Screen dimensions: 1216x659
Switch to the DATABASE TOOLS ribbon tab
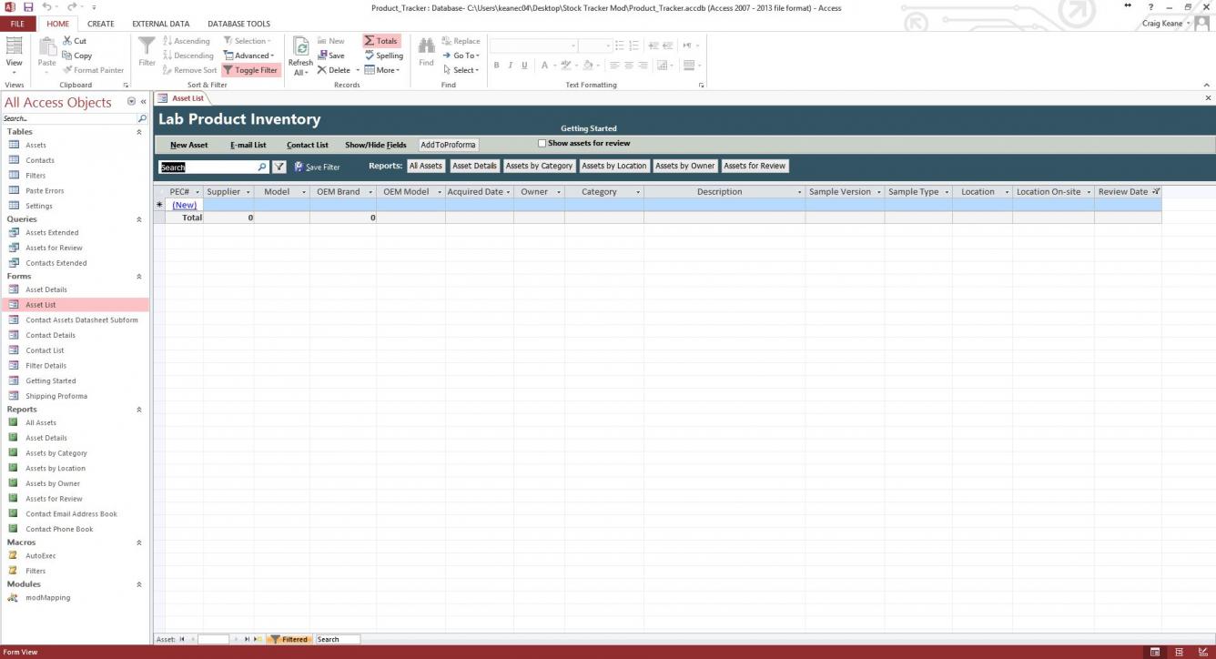(238, 24)
